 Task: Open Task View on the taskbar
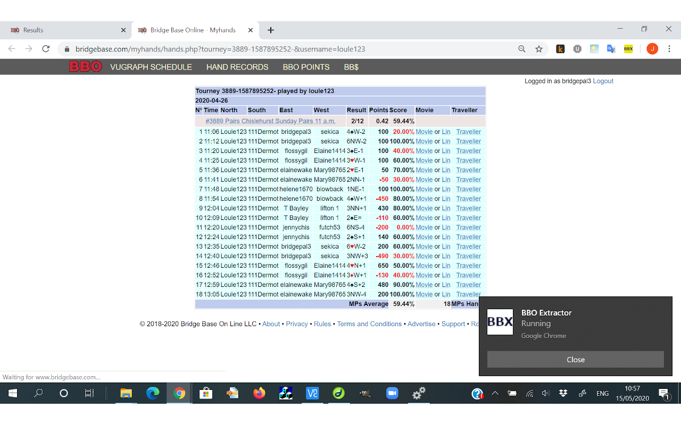(89, 393)
